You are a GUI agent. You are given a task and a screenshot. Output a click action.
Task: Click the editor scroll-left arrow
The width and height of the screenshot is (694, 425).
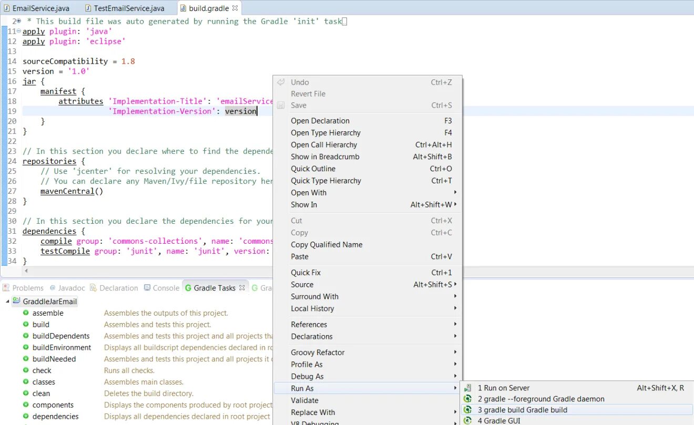click(26, 271)
